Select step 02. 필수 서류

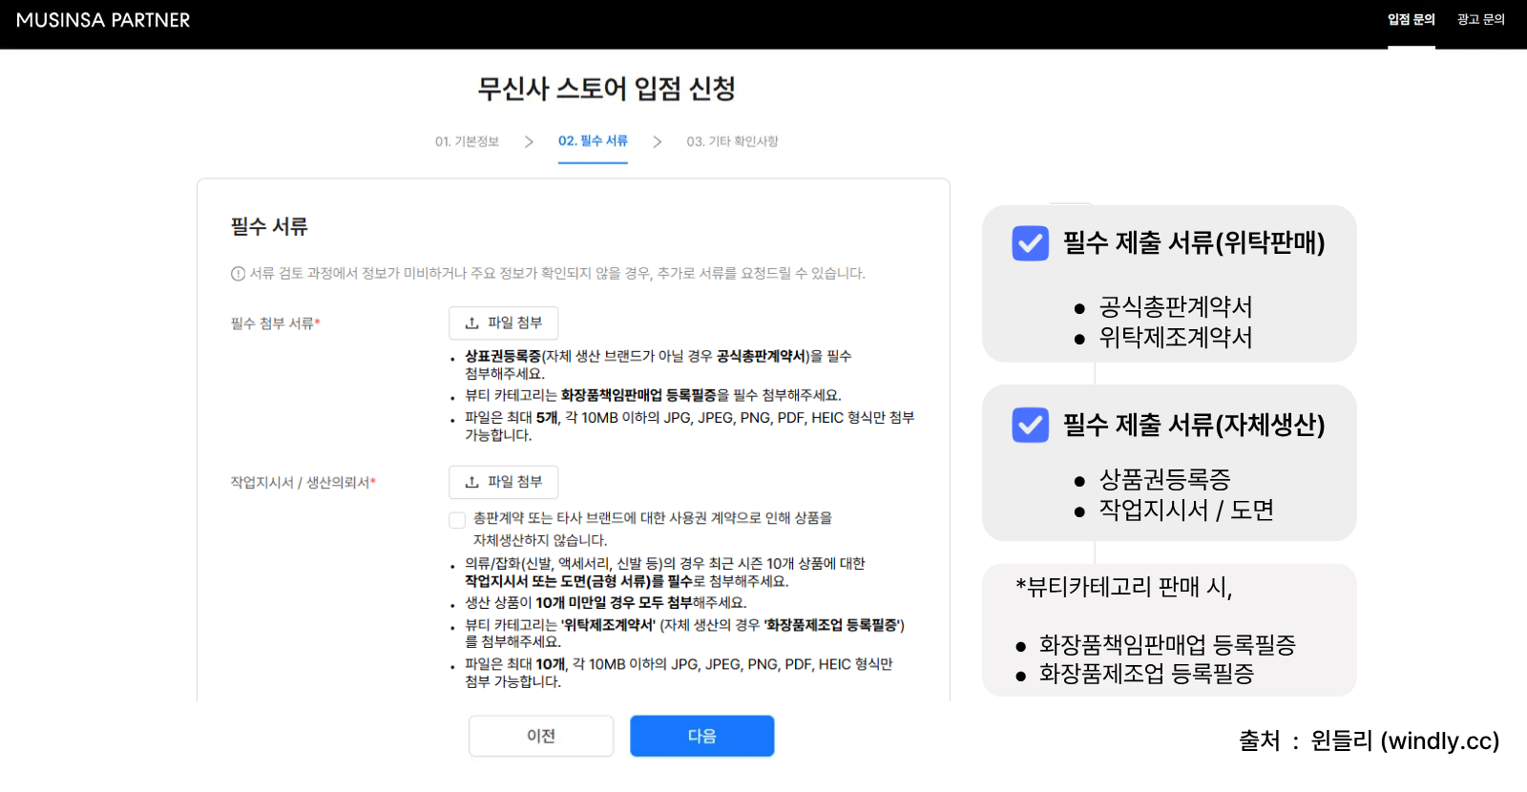[x=593, y=141]
